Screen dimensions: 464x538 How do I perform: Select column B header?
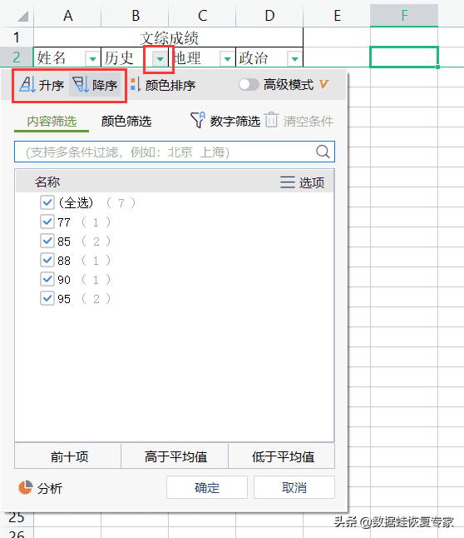coord(135,16)
